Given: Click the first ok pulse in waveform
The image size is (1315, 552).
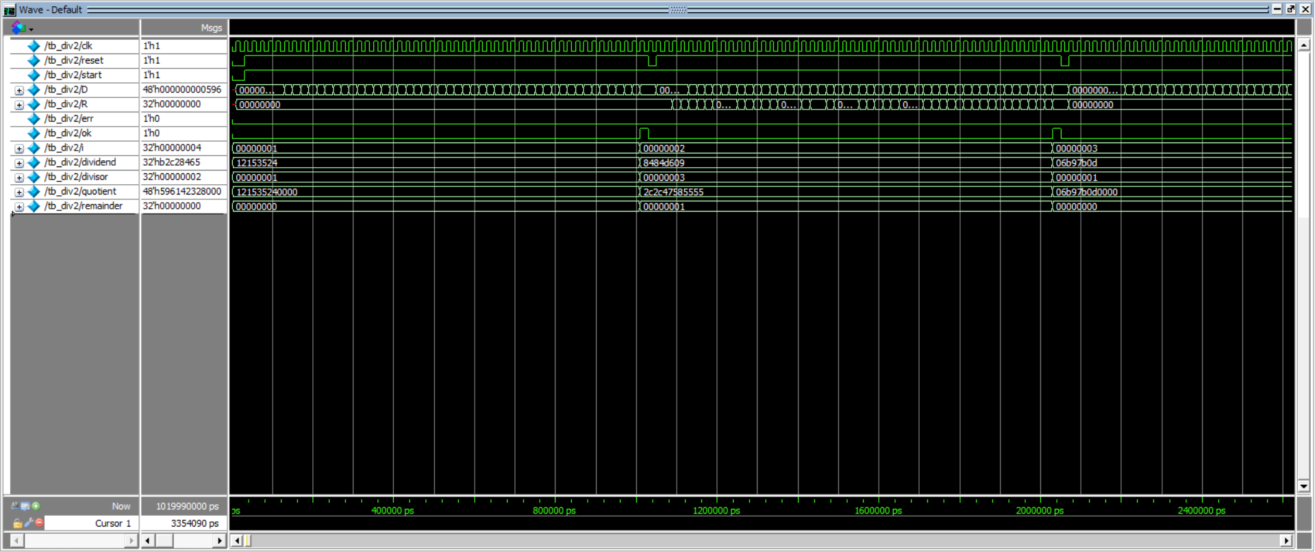Looking at the screenshot, I should point(644,133).
